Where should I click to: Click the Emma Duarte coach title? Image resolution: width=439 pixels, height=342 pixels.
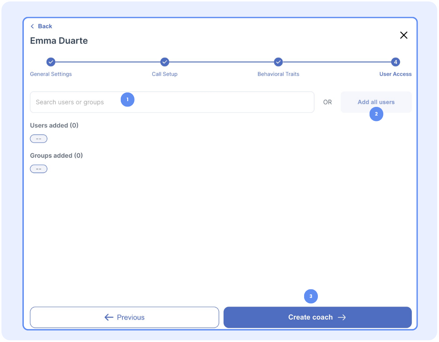[59, 41]
